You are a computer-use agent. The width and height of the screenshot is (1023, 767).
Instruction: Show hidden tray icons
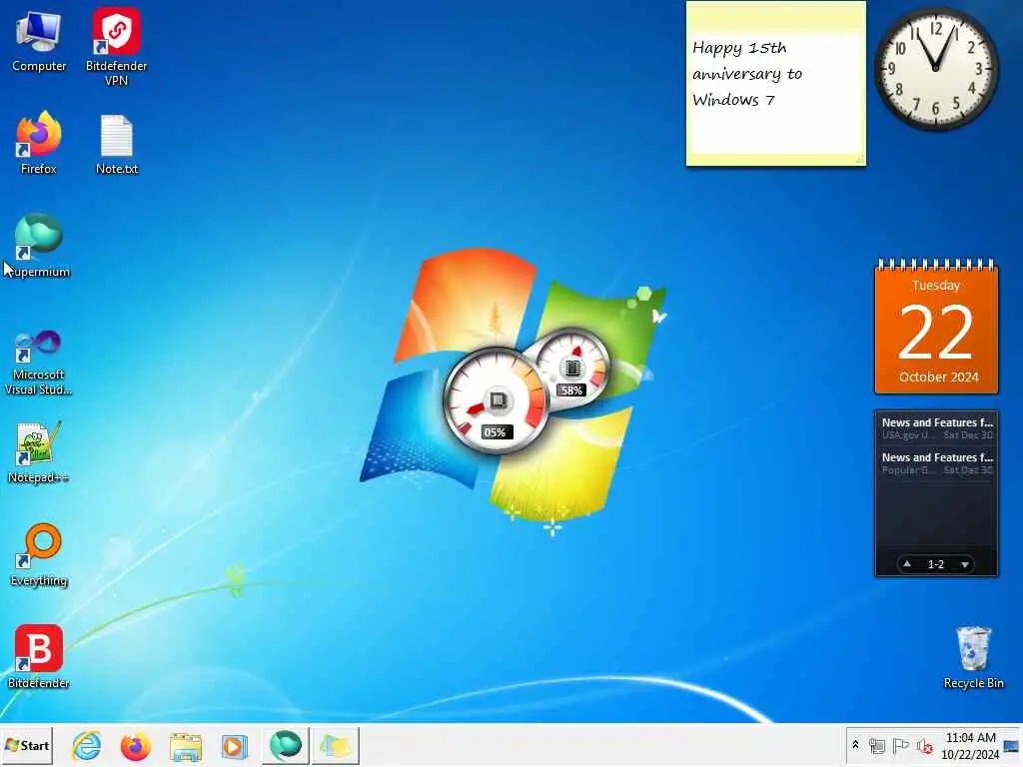coord(855,745)
